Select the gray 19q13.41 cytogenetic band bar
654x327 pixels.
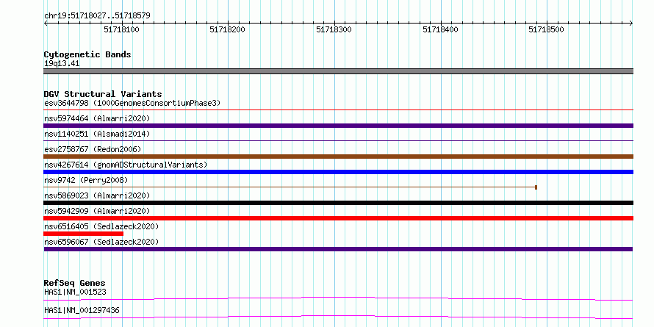pos(338,71)
